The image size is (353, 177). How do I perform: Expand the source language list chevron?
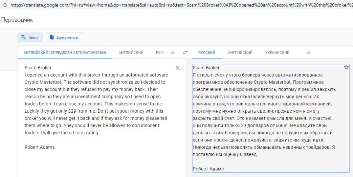[x=172, y=53]
